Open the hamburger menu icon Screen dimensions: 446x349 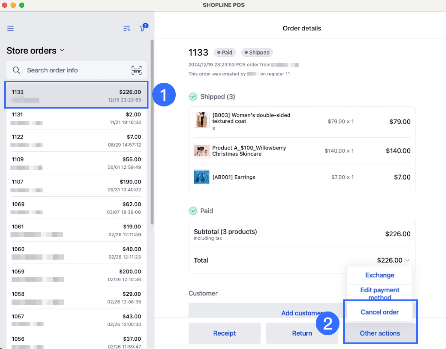click(x=10, y=28)
